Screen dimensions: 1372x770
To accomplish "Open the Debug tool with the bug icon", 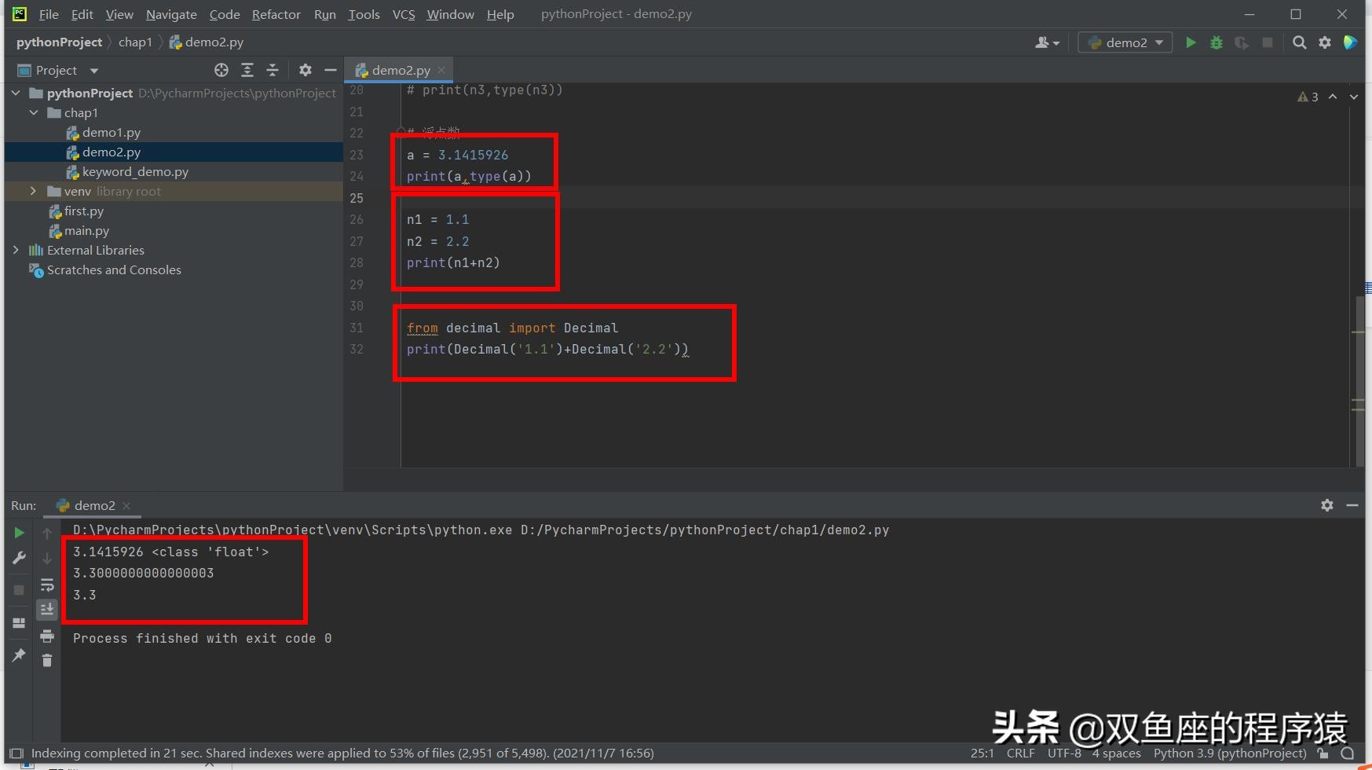I will pyautogui.click(x=1216, y=42).
